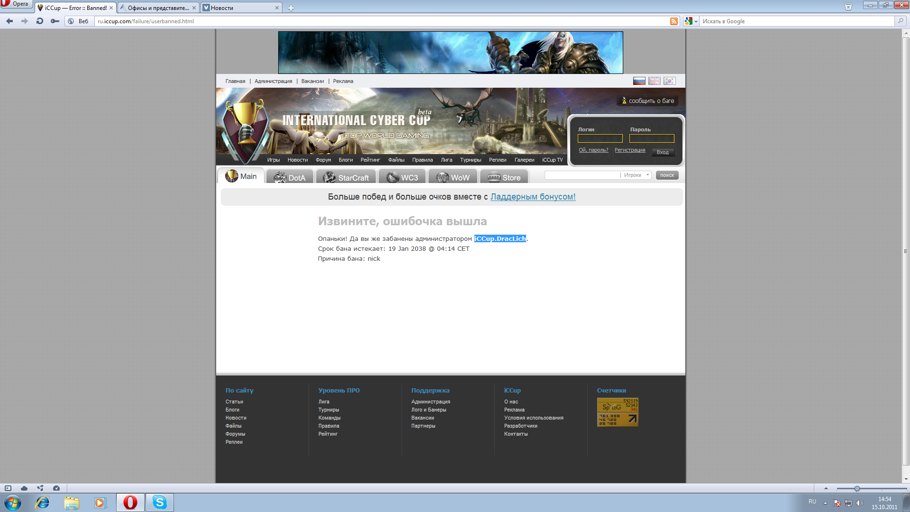Focus the site player search field
The width and height of the screenshot is (910, 512).
pos(582,175)
